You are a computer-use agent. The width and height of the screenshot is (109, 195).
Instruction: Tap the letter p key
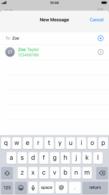coord(103,143)
